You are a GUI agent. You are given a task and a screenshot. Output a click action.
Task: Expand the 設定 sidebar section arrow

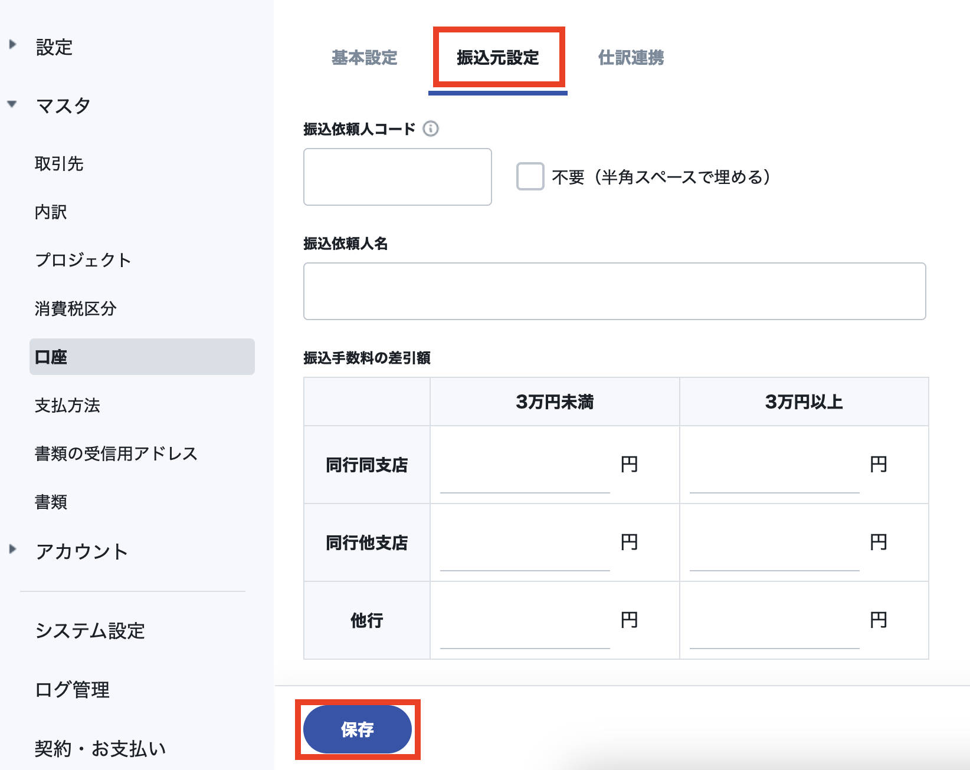coord(12,44)
